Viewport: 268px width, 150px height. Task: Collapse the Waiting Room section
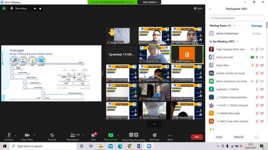coord(234,26)
